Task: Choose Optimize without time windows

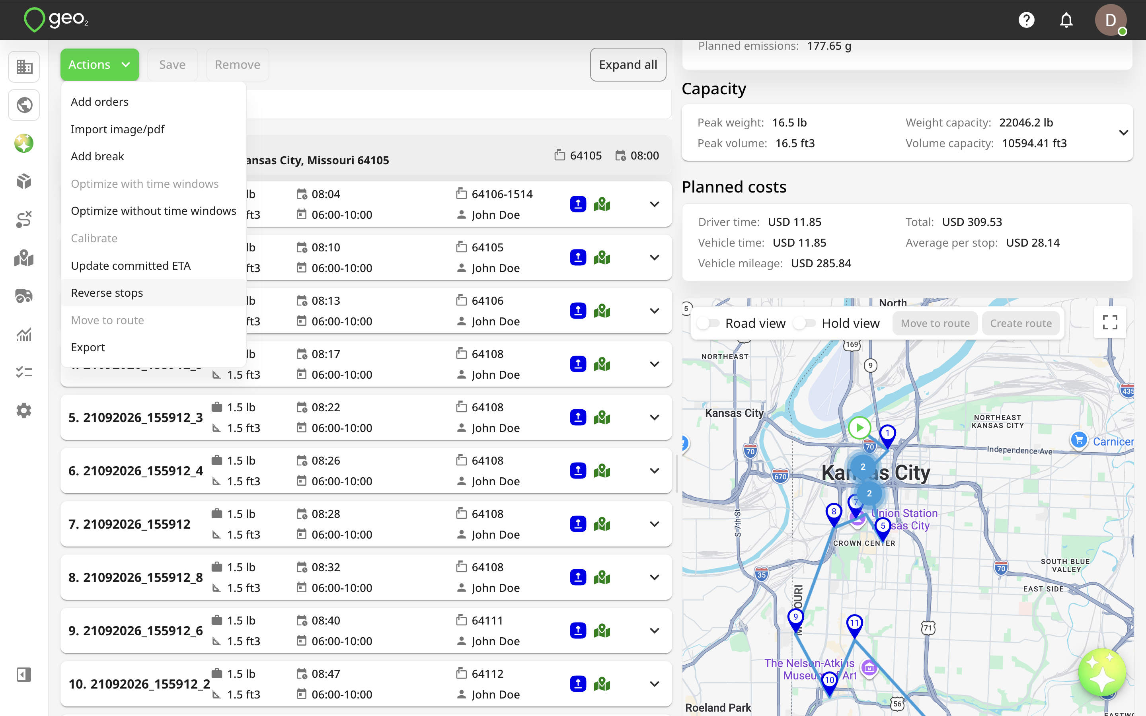Action: pos(154,211)
